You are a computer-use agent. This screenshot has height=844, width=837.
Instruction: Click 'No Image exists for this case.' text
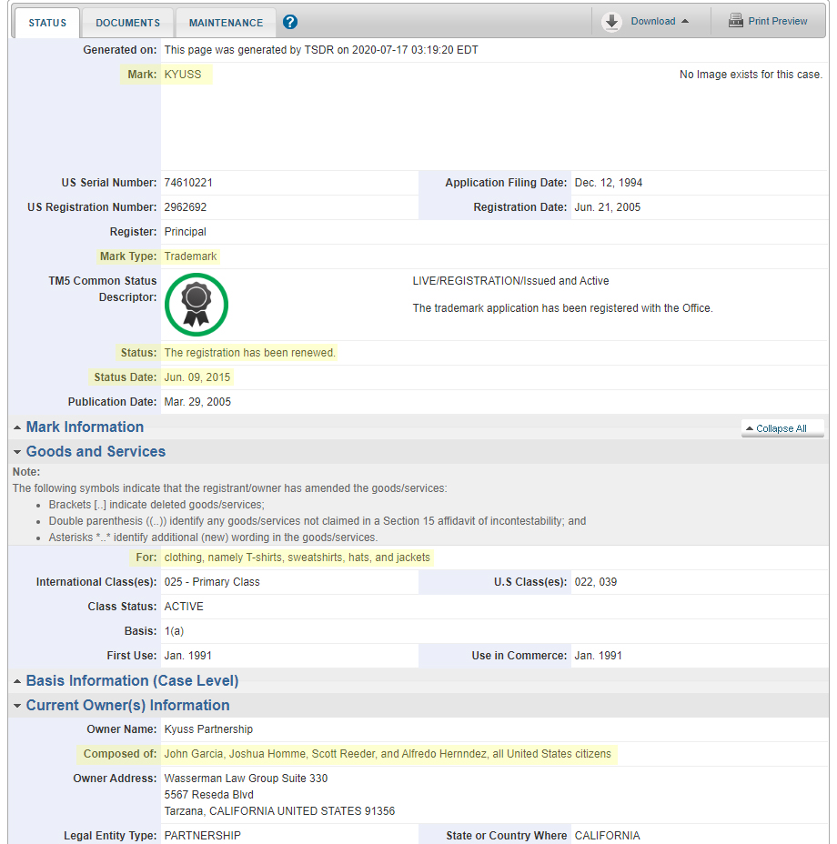pyautogui.click(x=751, y=75)
